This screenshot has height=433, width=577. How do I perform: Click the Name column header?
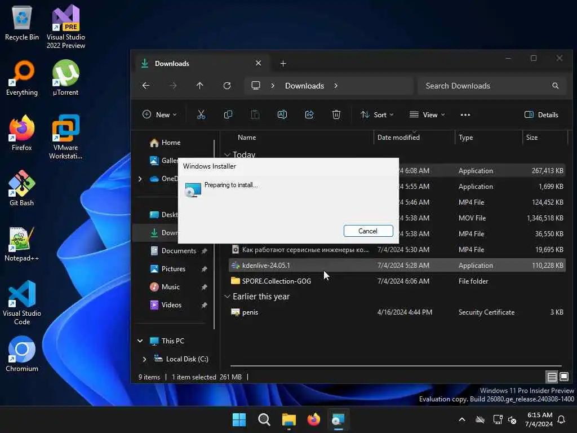(247, 138)
